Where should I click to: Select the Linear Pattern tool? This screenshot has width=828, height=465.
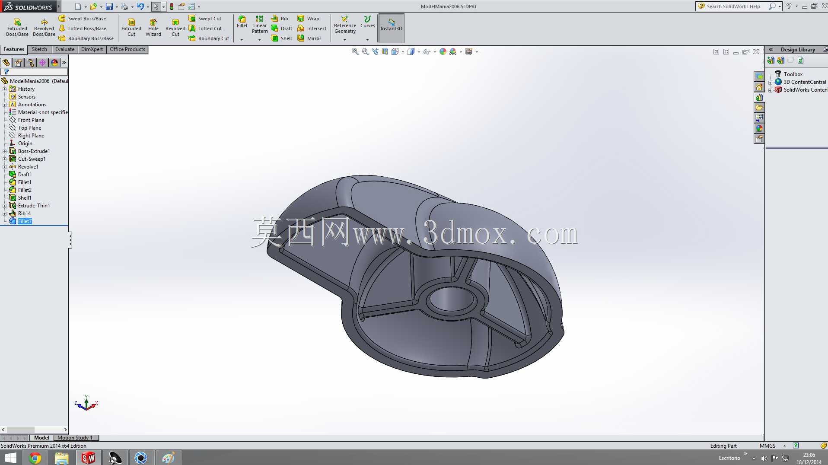[260, 24]
